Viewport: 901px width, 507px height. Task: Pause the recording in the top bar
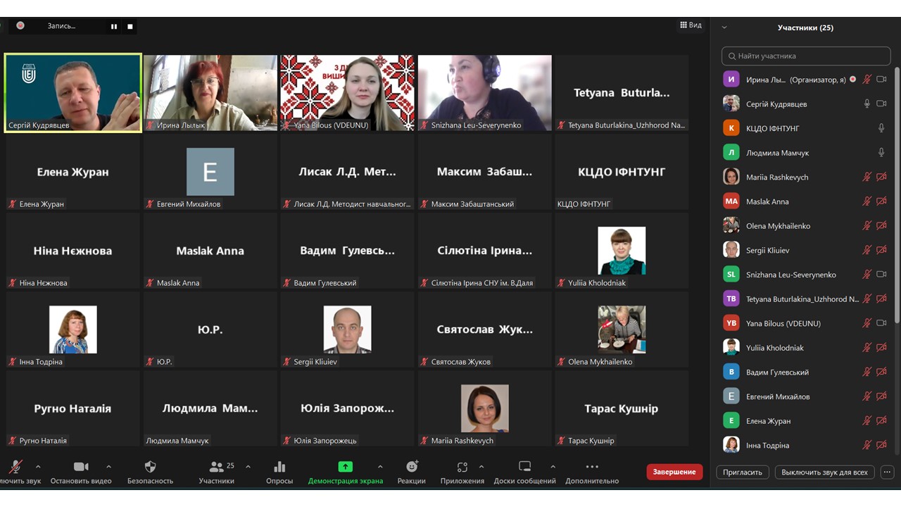[x=113, y=27]
